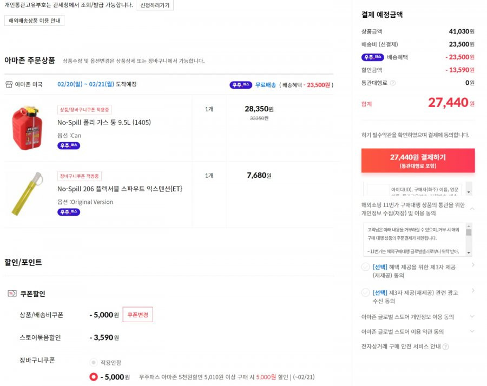Screen dimensions: 487x386
Task: Click the 쿠폰변경 button
Action: pos(137,315)
